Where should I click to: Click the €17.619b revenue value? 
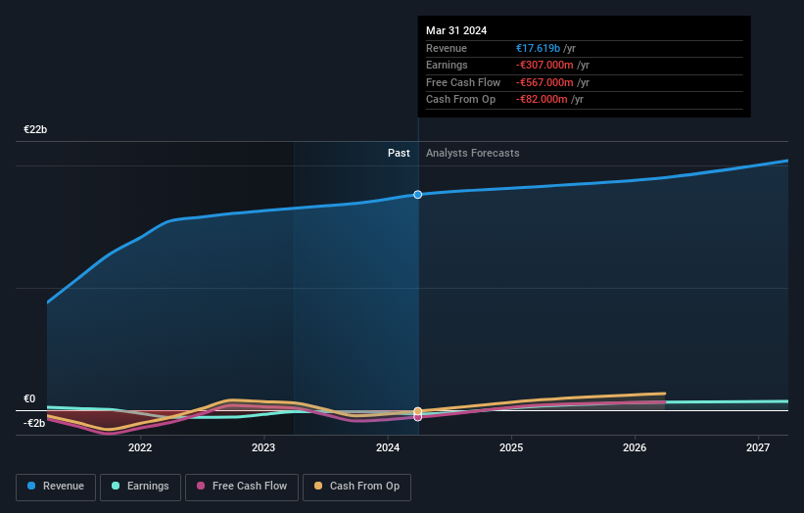[x=538, y=48]
